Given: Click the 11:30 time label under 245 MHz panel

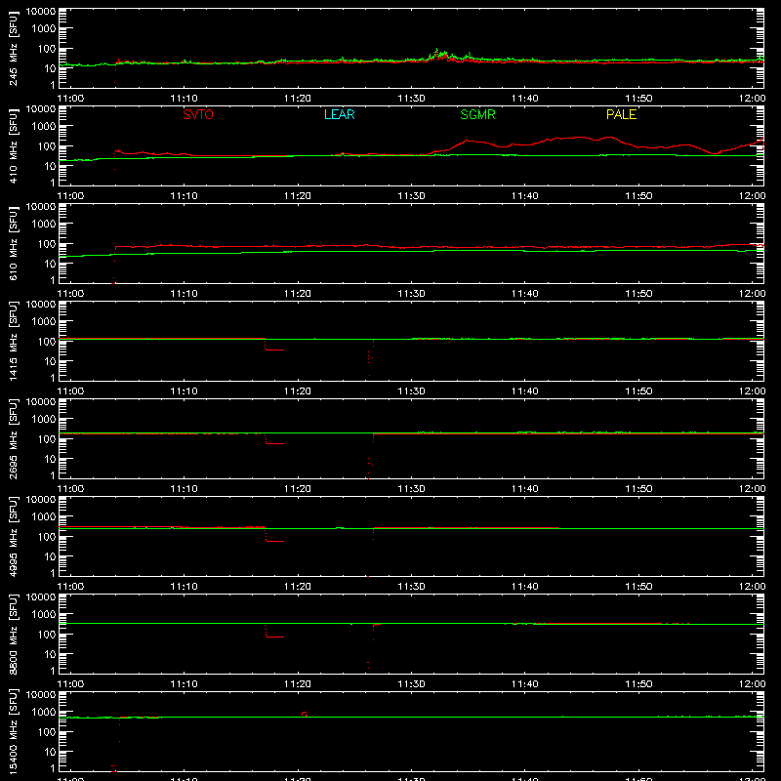Looking at the screenshot, I should 411,99.
